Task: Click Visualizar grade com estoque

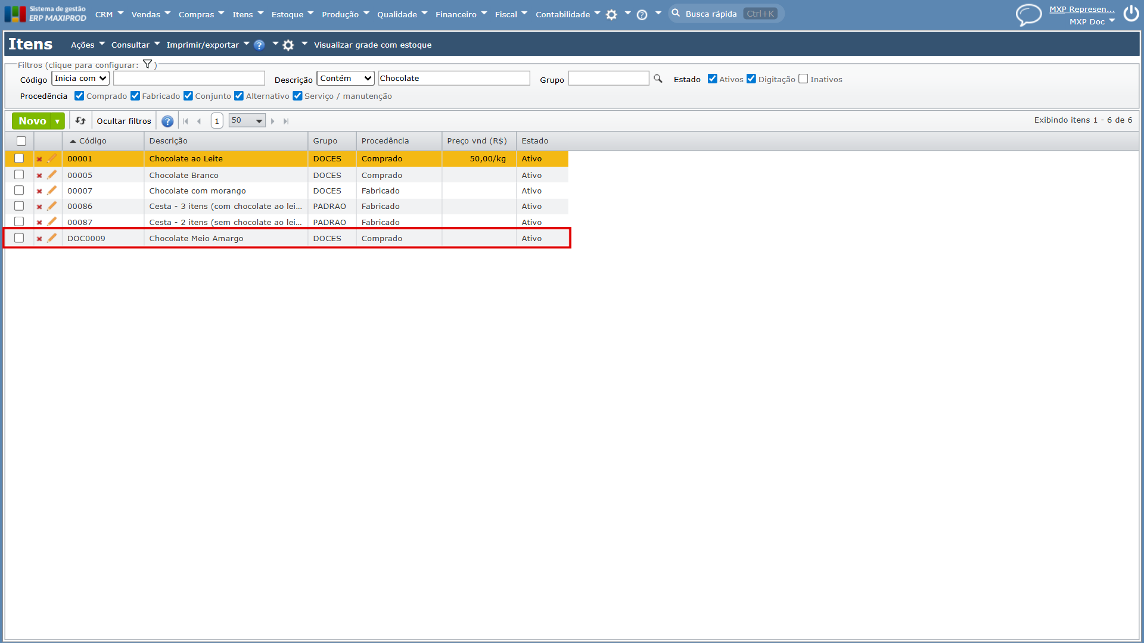Action: tap(373, 45)
